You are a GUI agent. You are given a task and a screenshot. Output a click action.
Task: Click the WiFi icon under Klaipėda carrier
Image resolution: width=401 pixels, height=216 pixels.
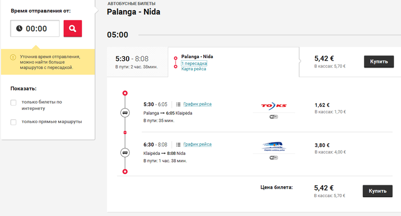click(274, 157)
